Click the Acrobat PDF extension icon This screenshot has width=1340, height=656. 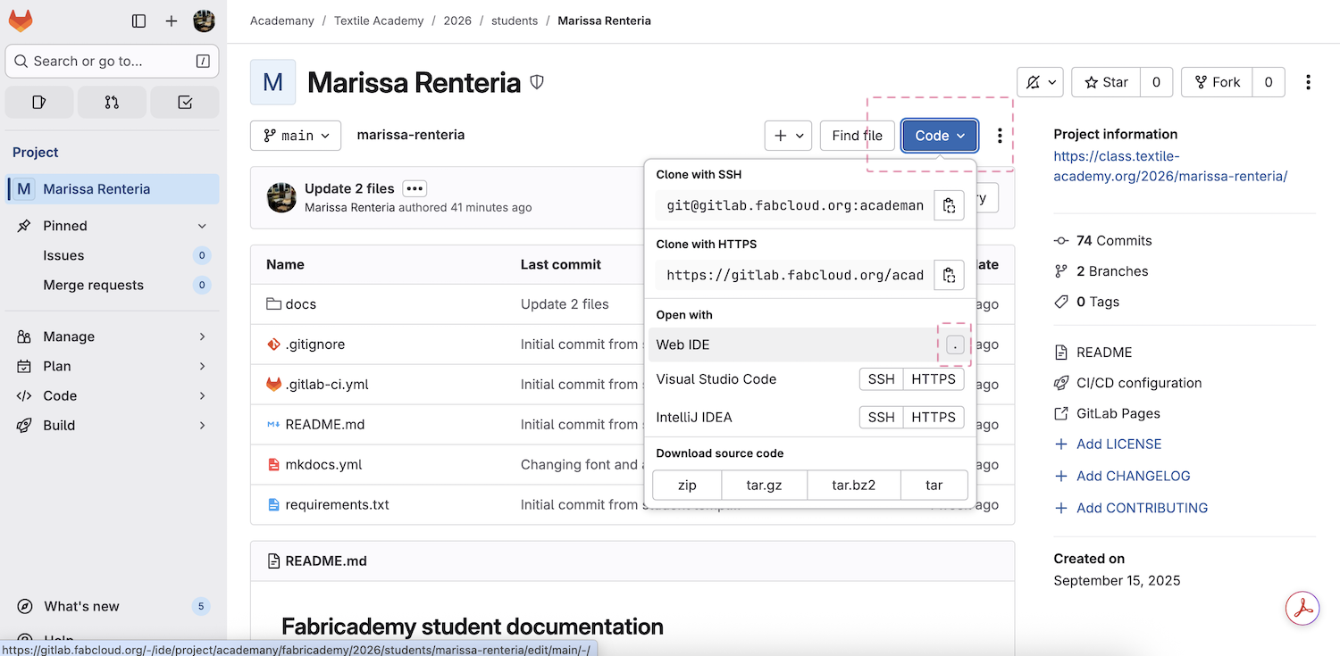(x=1302, y=608)
